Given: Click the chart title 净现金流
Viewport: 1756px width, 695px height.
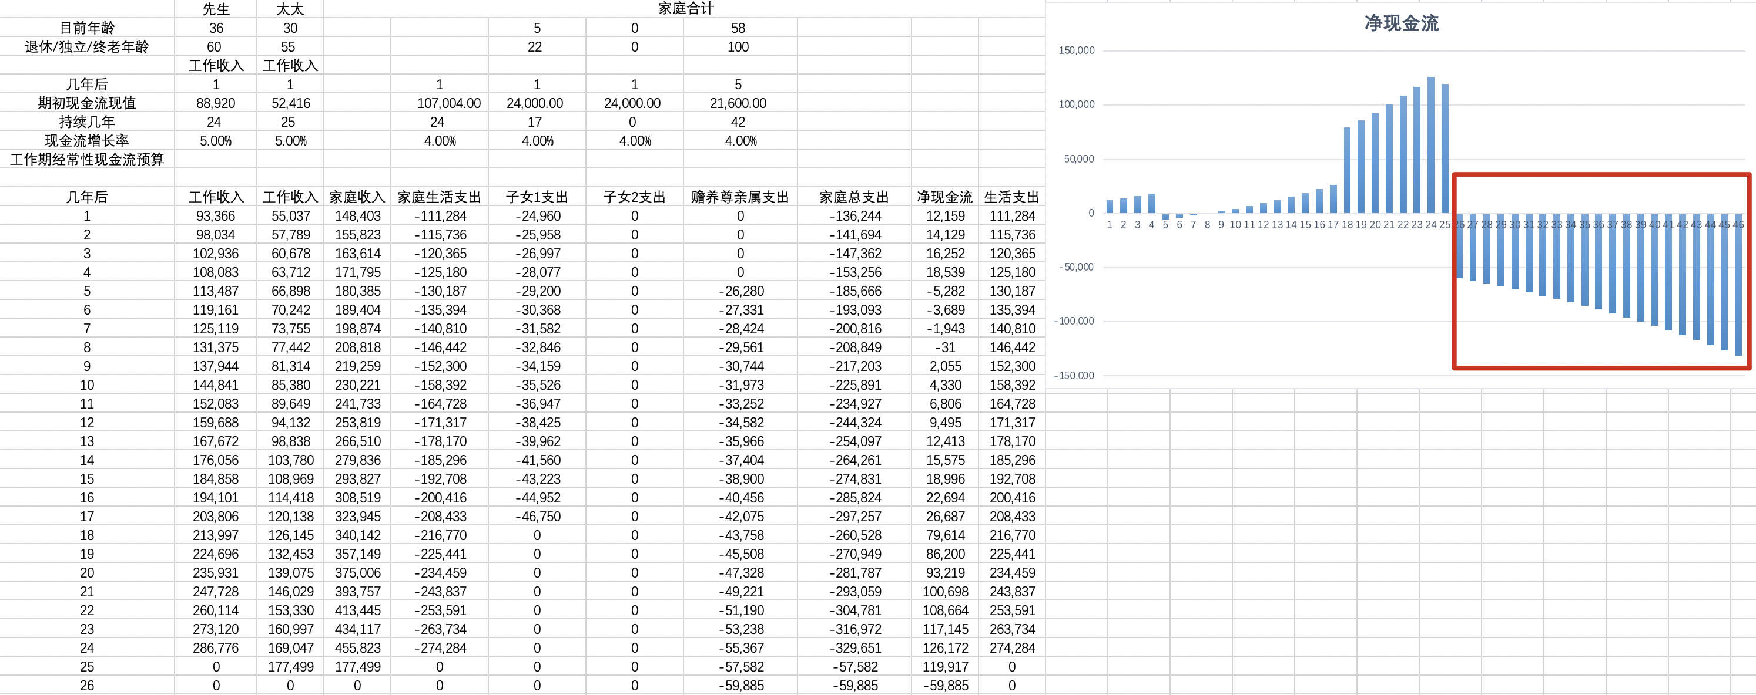Looking at the screenshot, I should coord(1401,23).
